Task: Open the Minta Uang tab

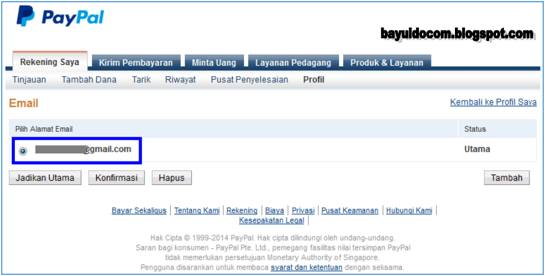Action: click(214, 63)
